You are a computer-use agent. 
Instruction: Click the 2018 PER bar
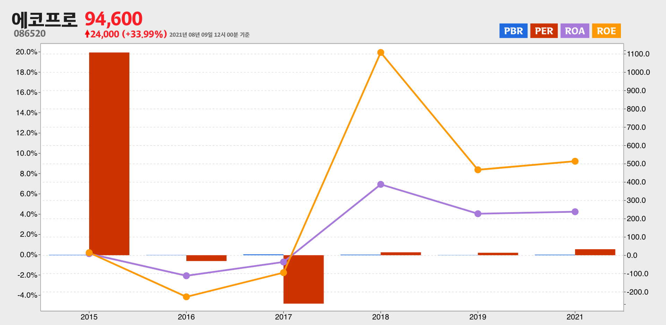pos(401,254)
